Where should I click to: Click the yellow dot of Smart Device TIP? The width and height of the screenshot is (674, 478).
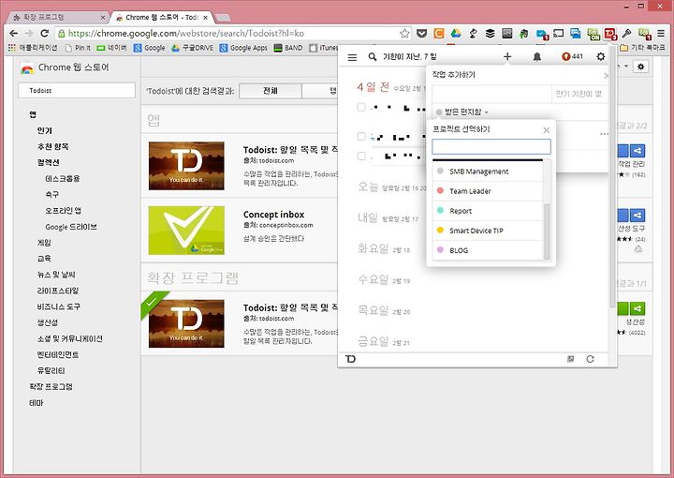click(440, 231)
